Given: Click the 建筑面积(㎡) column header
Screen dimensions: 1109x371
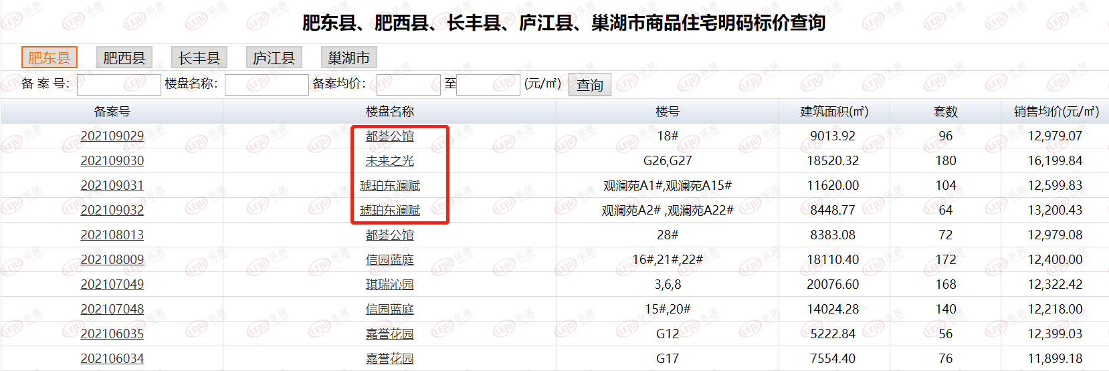Looking at the screenshot, I should tap(834, 111).
